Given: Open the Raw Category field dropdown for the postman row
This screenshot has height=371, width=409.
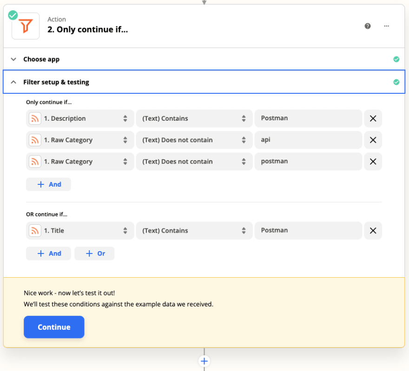Looking at the screenshot, I should [x=80, y=162].
